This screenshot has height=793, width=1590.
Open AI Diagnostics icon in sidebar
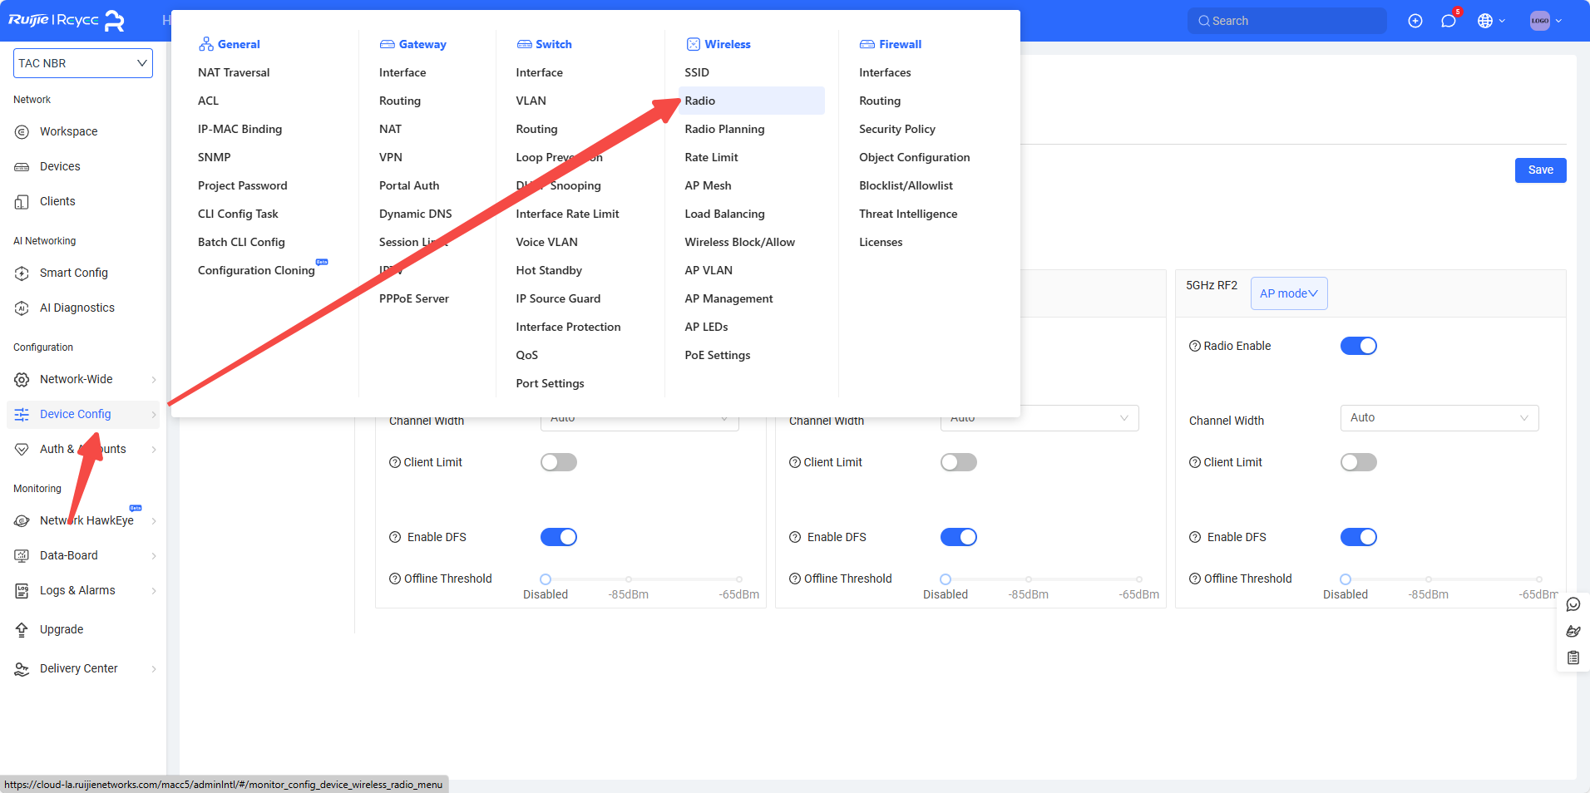22,308
